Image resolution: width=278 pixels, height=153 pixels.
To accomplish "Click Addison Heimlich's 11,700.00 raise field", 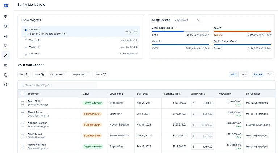I will pos(203,125).
